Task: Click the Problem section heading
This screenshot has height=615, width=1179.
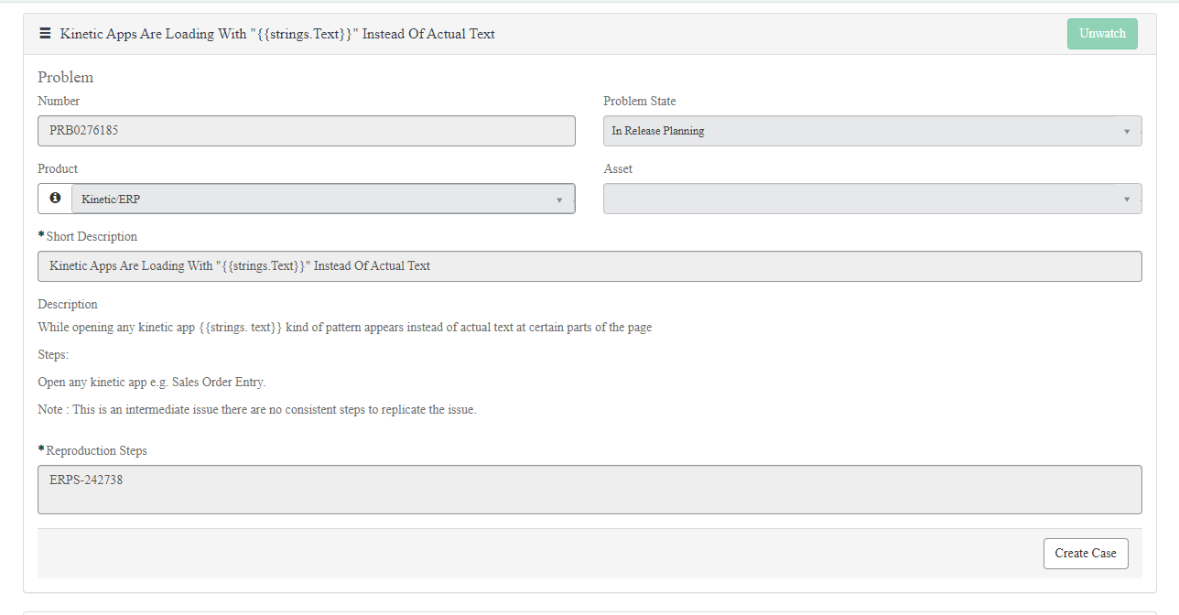Action: 65,77
